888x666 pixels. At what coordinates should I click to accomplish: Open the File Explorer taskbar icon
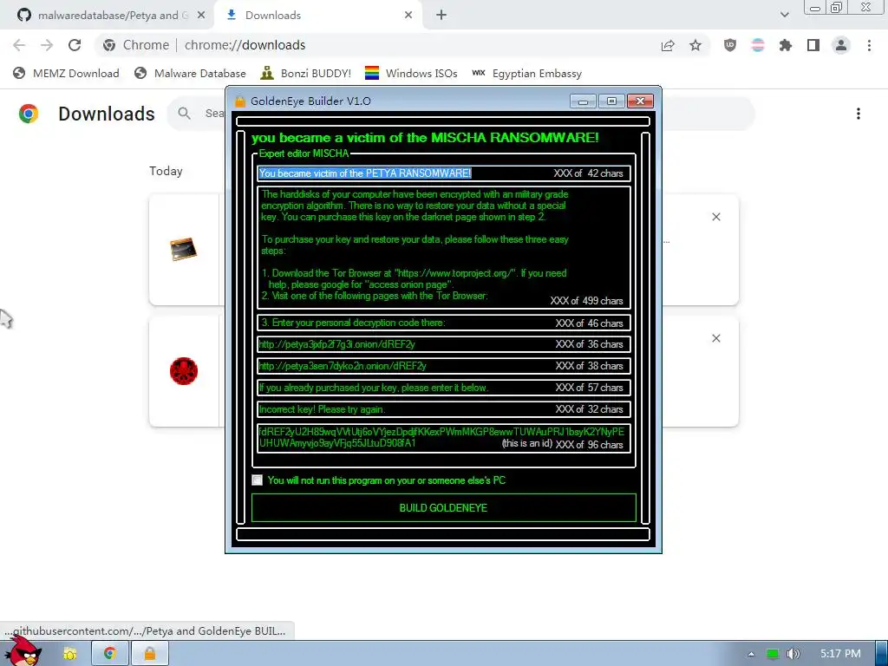pos(70,654)
